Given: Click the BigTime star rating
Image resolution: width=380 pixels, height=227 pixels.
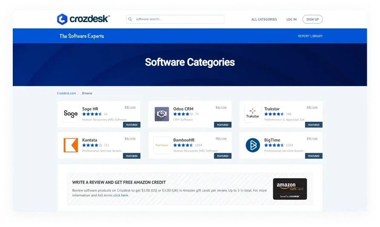Looking at the screenshot, I should click(x=274, y=145).
